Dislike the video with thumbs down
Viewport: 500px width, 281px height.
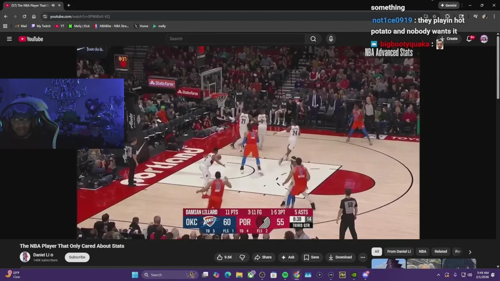(x=242, y=257)
